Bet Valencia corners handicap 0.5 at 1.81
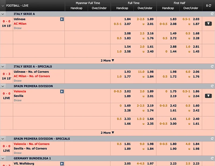This screenshot has width=215, height=166. tap(127, 144)
